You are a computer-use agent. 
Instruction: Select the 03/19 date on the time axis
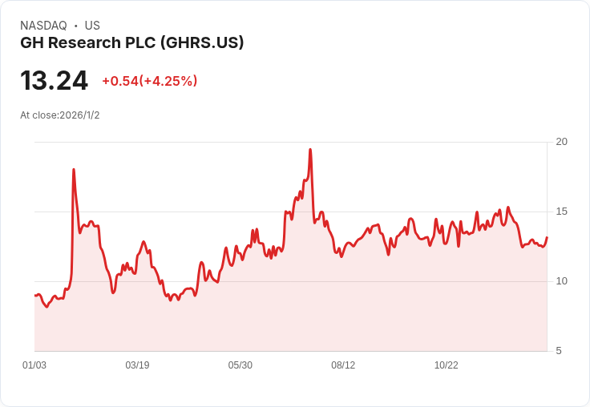click(137, 365)
